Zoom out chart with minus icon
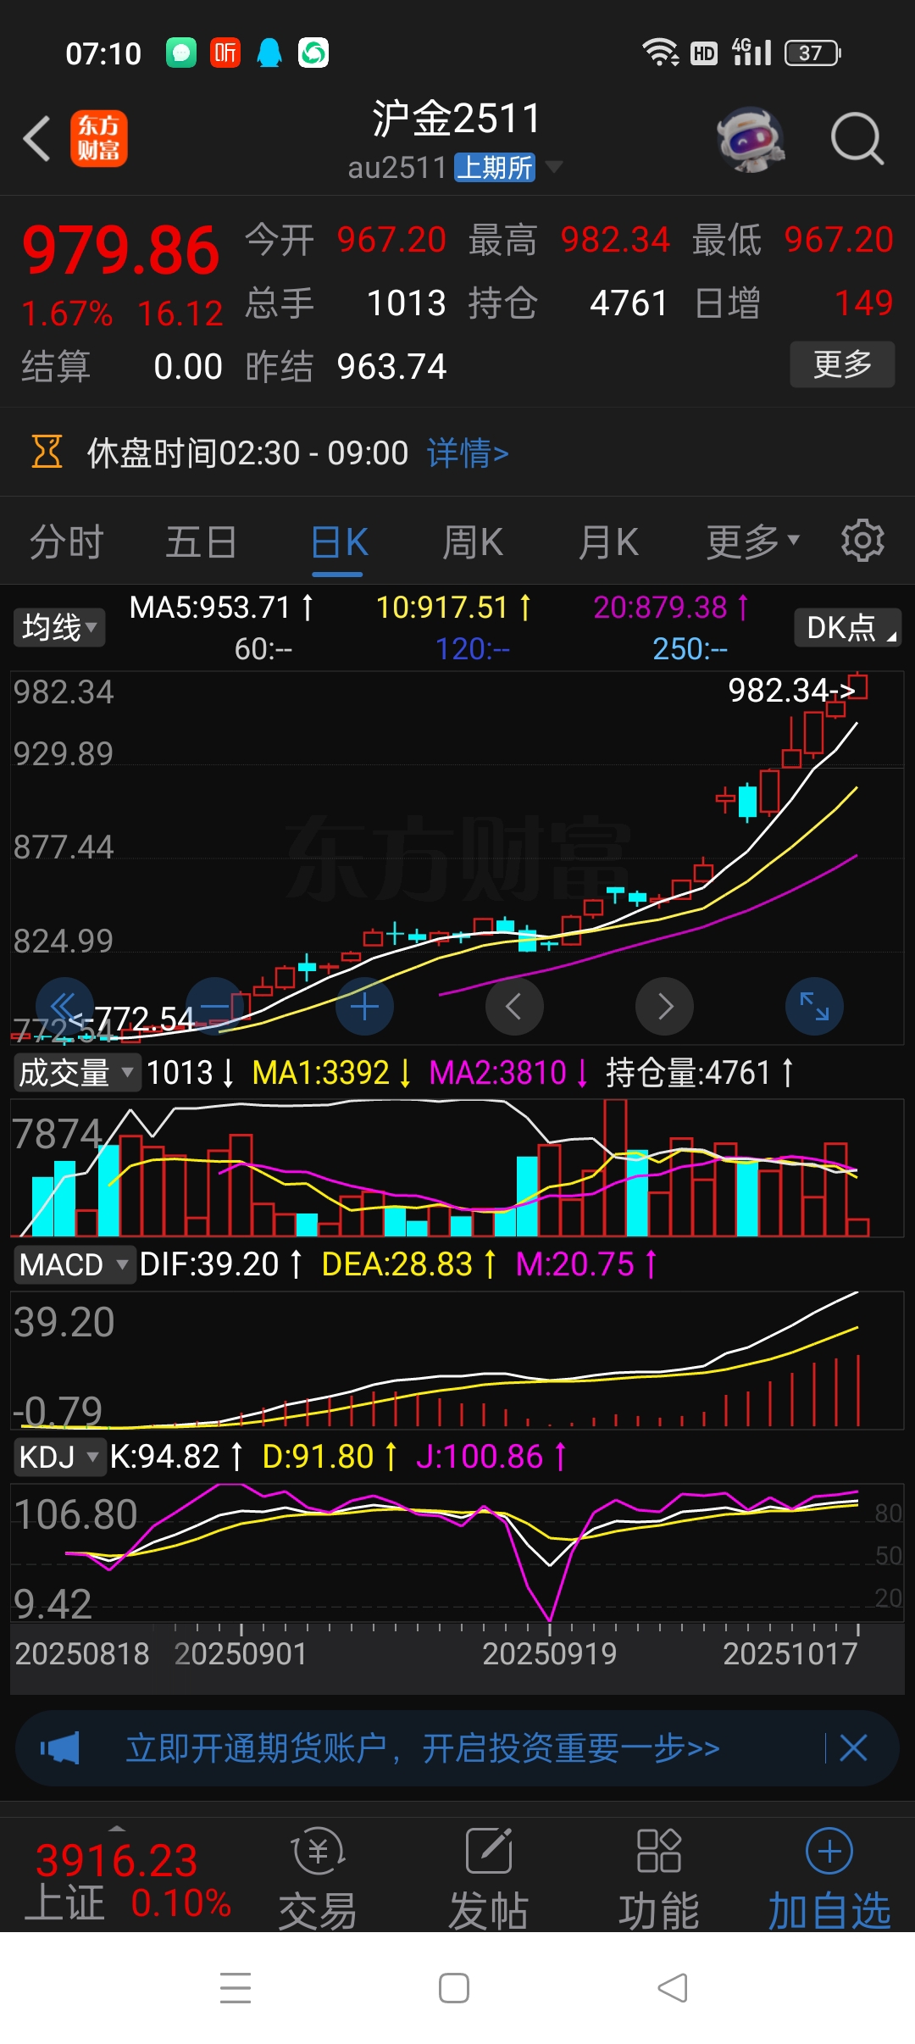This screenshot has height=2044, width=915. tap(214, 1007)
